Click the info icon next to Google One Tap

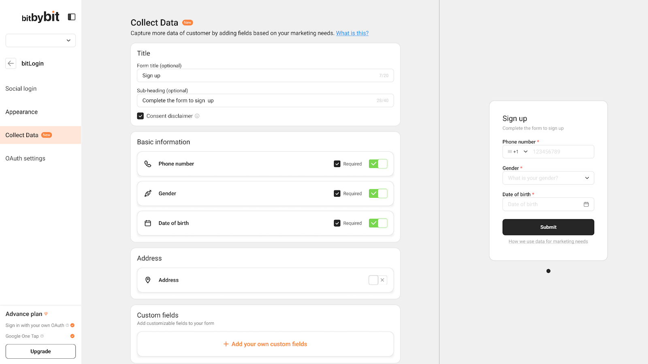point(42,336)
